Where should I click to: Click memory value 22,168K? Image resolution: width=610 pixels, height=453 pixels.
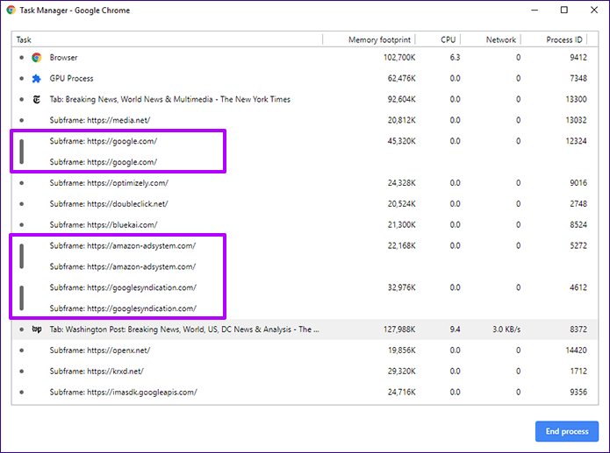pos(401,246)
